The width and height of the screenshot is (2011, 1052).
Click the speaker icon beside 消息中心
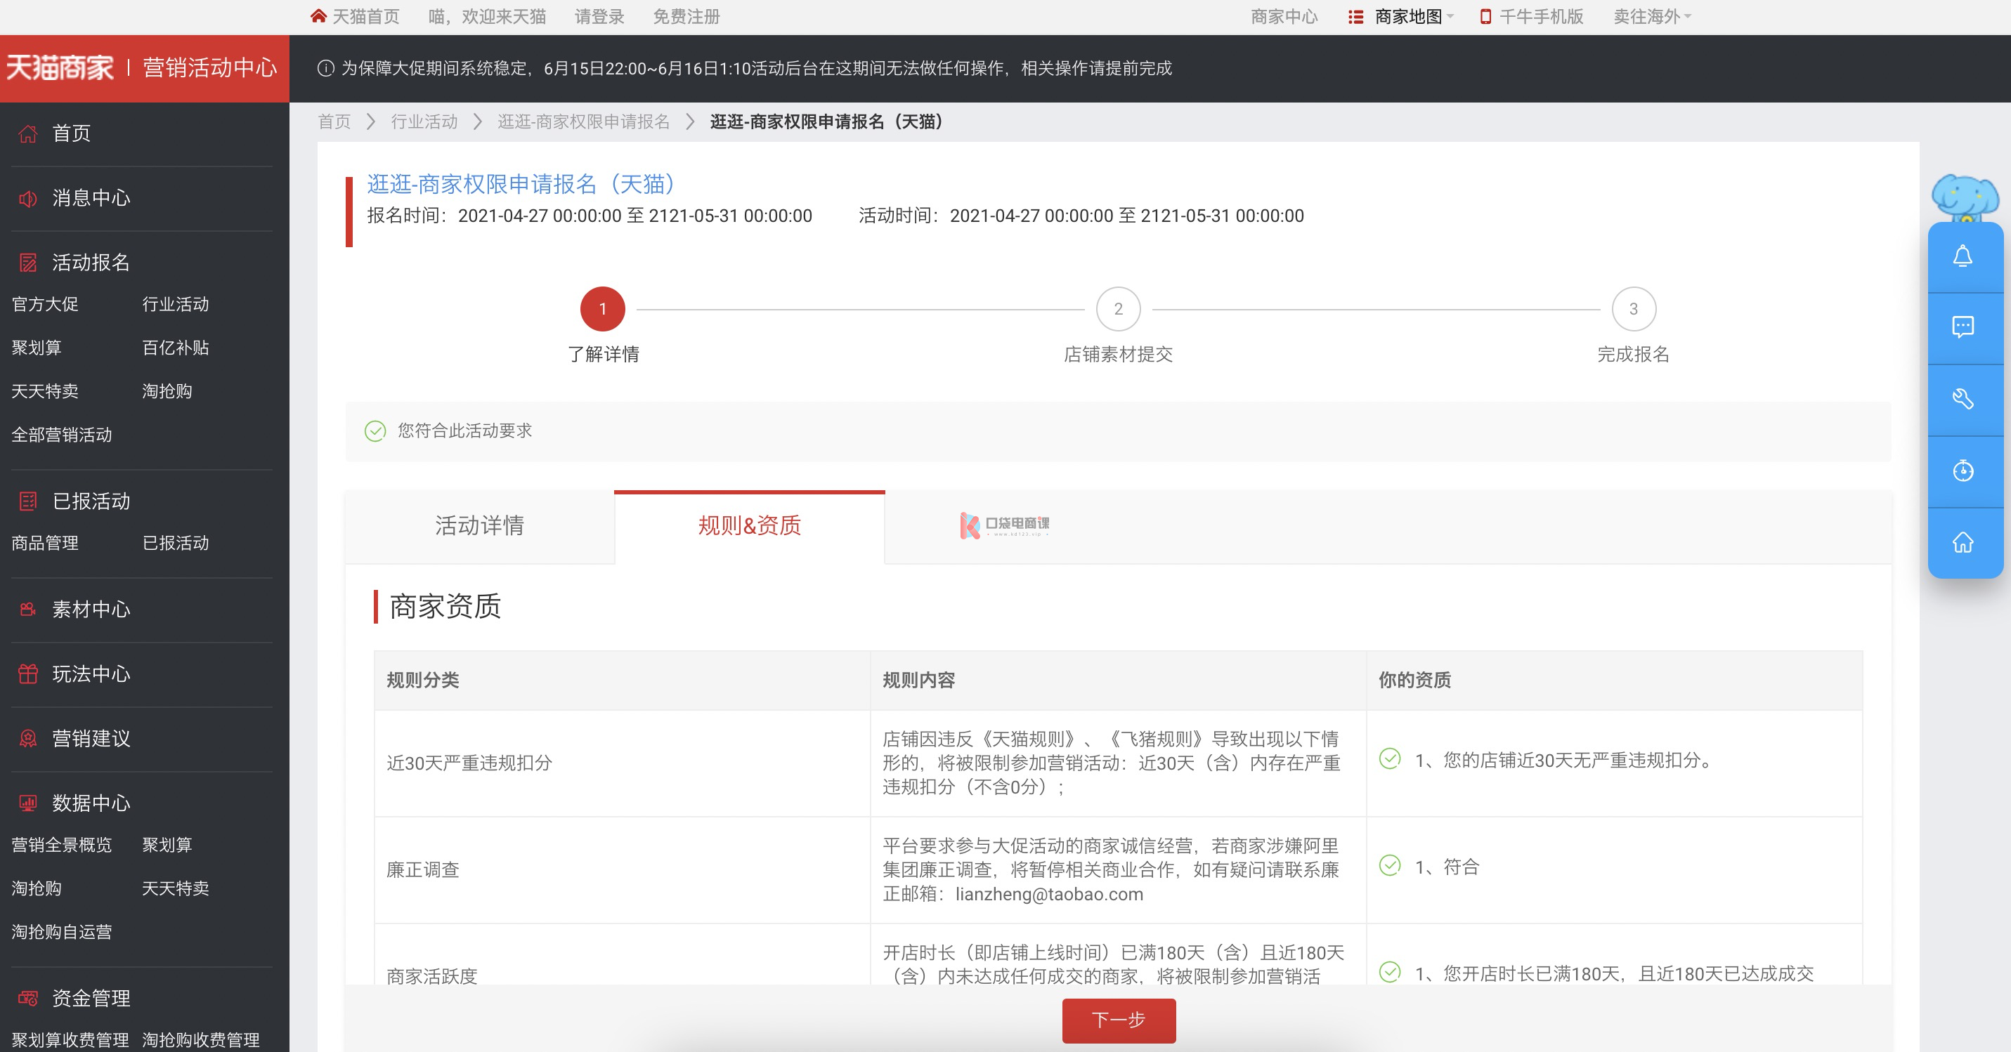click(x=28, y=198)
